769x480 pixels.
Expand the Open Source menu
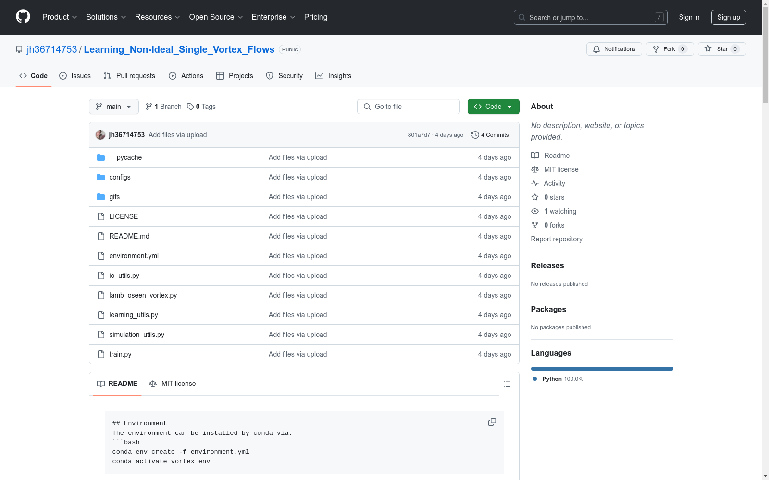tap(216, 17)
